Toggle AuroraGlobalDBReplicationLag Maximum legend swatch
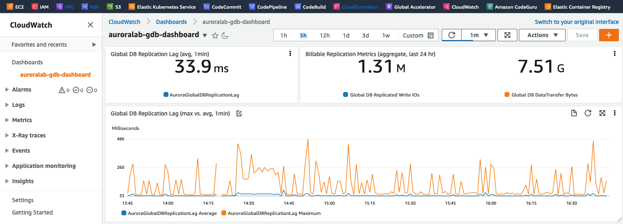623x224 pixels. pyautogui.click(x=224, y=213)
